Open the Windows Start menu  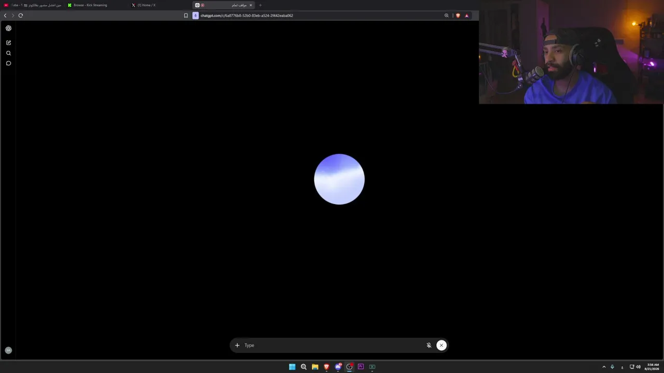pyautogui.click(x=292, y=367)
